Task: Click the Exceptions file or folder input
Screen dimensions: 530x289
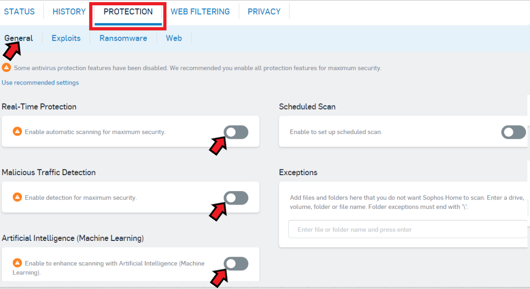Action: pos(407,229)
